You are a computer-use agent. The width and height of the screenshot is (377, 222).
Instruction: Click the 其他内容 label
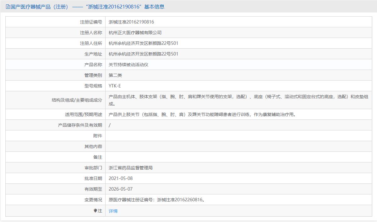[93, 146]
